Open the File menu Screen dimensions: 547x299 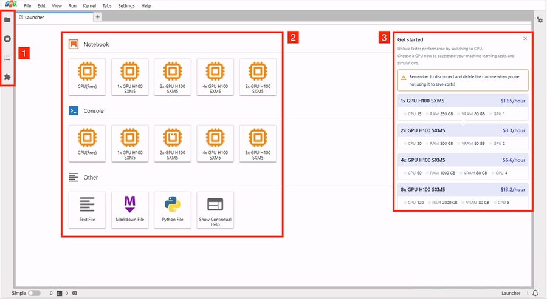click(27, 5)
